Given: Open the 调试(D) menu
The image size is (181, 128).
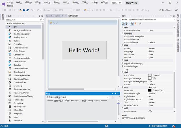Looking at the screenshot, I should (x=56, y=2).
